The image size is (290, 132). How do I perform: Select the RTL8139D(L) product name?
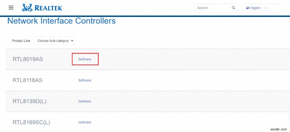coord(29,101)
